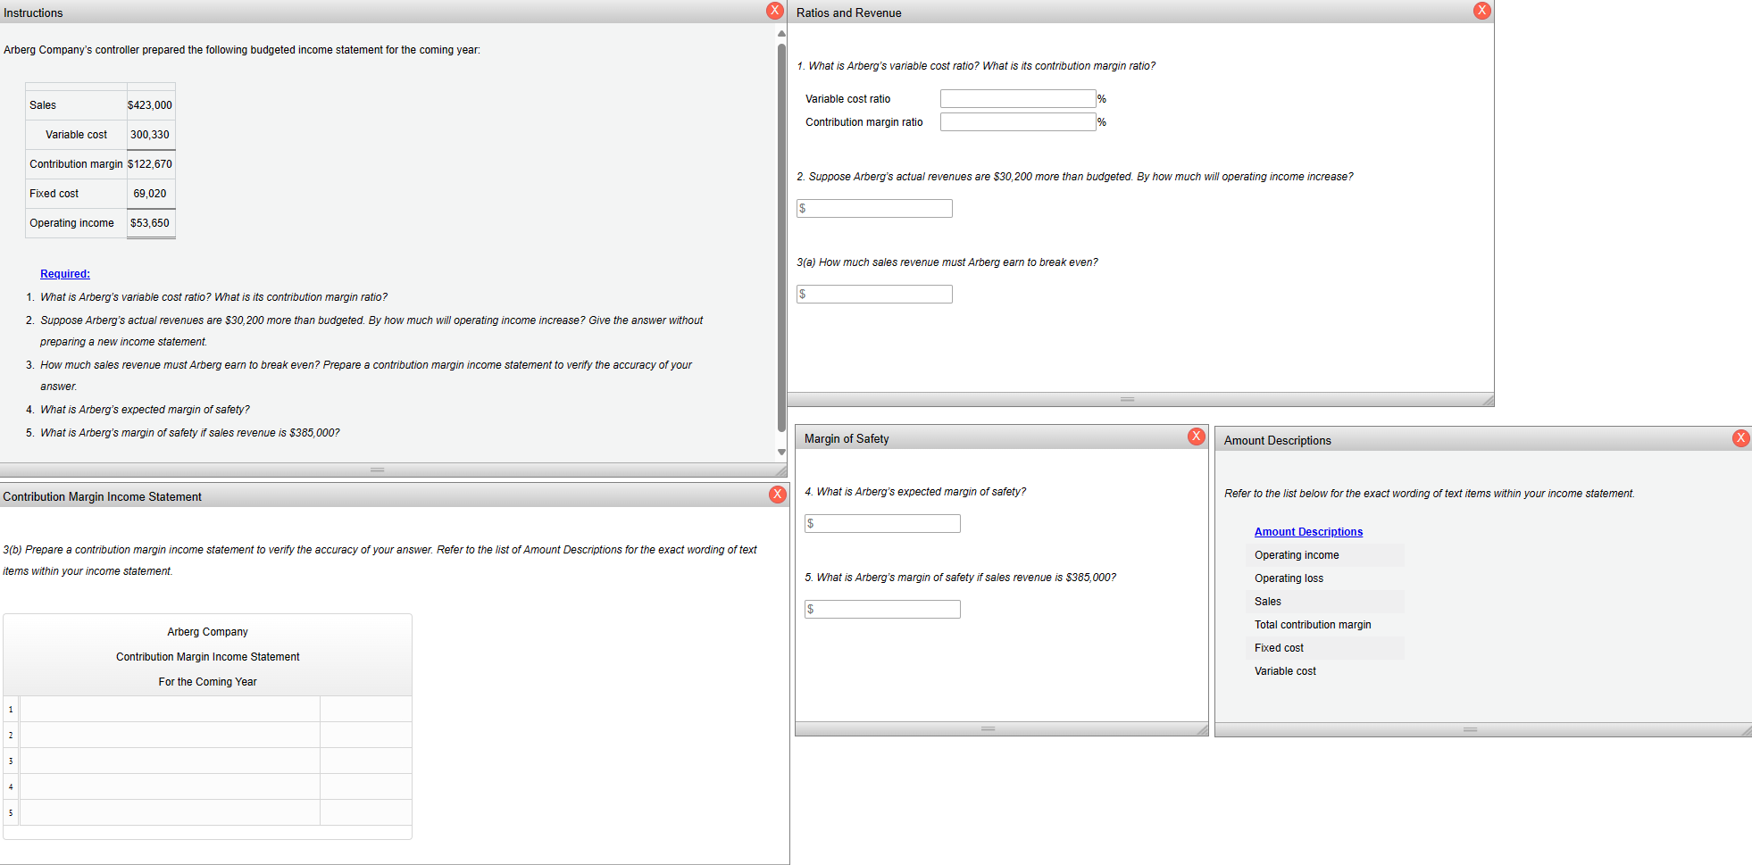Click the Instructions scroll up arrow
This screenshot has width=1752, height=865.
pos(781,34)
